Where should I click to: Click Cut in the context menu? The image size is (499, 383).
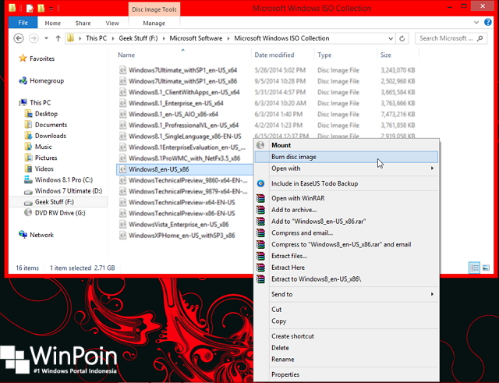346,310
